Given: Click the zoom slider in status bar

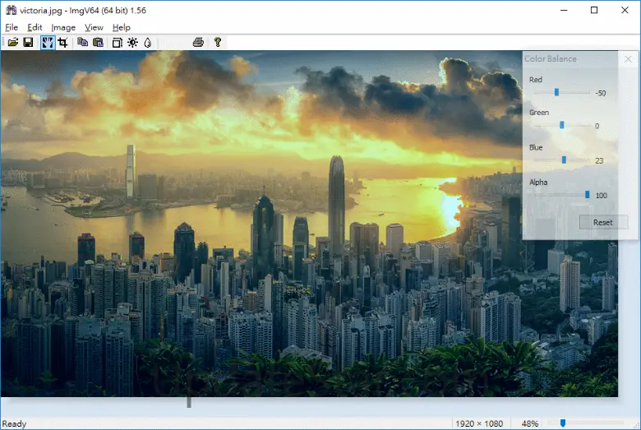Looking at the screenshot, I should 563,423.
